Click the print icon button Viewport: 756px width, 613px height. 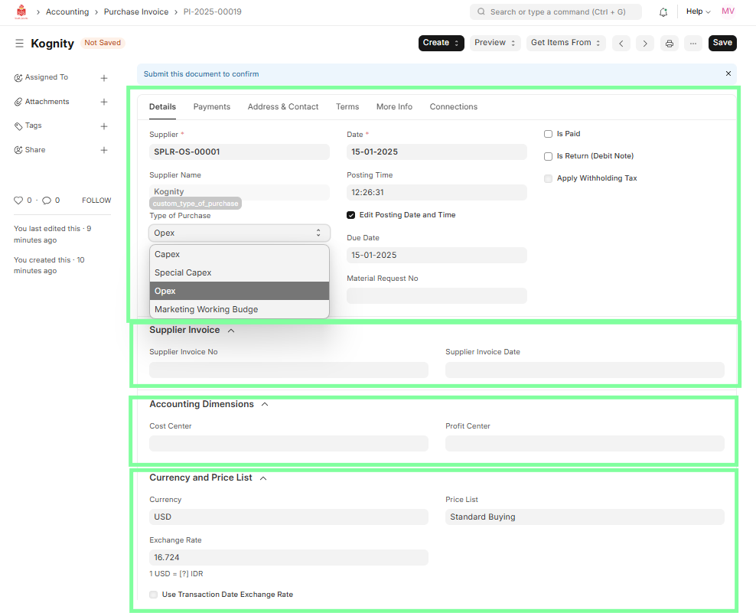point(670,44)
